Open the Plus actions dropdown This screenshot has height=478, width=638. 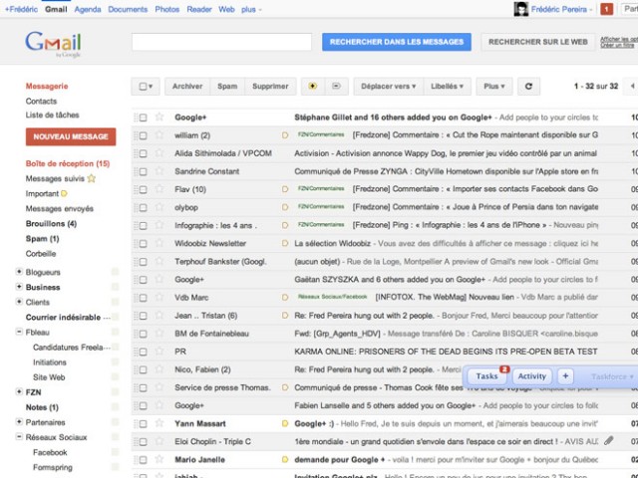point(494,87)
